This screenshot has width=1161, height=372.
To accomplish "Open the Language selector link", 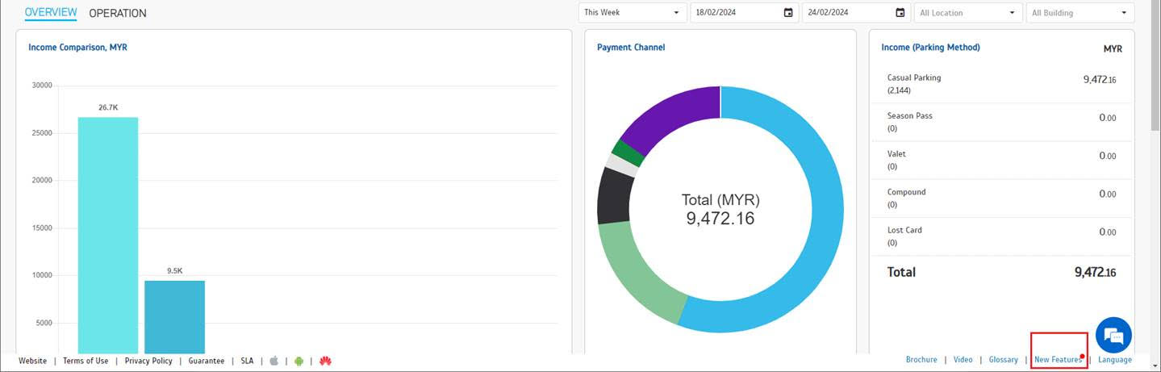I will 1114,360.
